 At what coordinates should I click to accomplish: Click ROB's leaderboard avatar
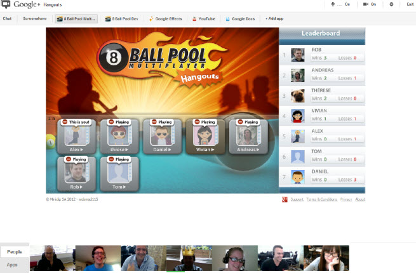point(298,55)
